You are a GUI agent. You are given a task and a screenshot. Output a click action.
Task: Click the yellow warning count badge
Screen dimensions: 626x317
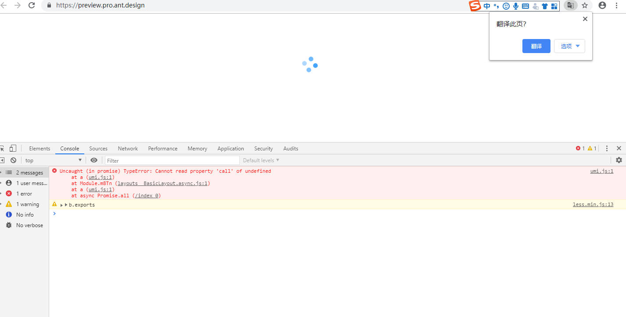pyautogui.click(x=592, y=148)
